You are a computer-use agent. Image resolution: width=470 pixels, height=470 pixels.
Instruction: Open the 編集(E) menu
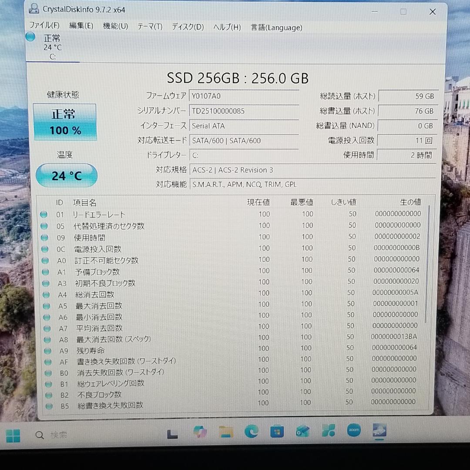[x=81, y=26]
